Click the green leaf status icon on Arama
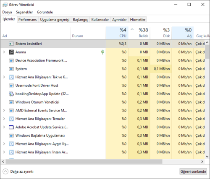This screenshot has width=210, height=179. pos(102,52)
